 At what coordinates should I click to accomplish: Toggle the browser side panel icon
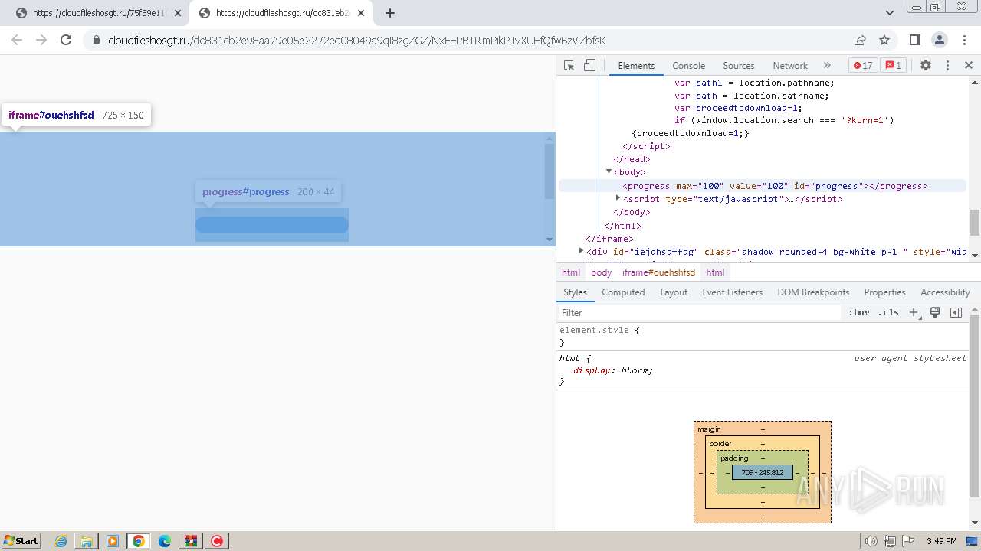[914, 40]
